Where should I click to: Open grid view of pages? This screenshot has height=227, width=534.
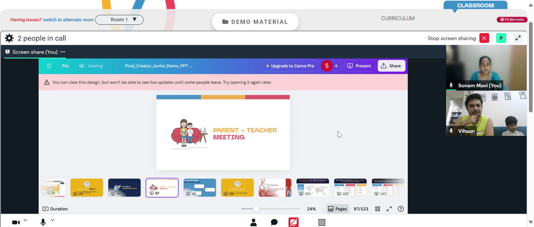coord(378,209)
